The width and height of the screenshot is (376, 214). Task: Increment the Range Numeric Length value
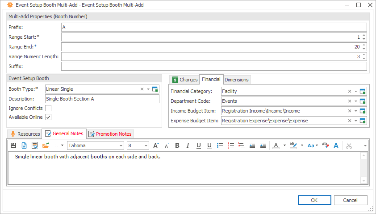pos(364,55)
